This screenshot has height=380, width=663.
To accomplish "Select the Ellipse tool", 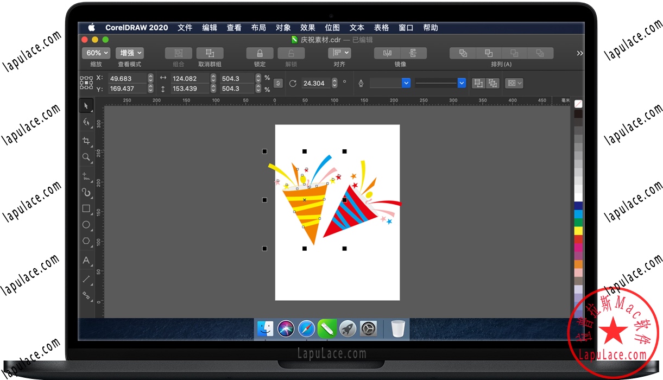I will click(x=86, y=225).
